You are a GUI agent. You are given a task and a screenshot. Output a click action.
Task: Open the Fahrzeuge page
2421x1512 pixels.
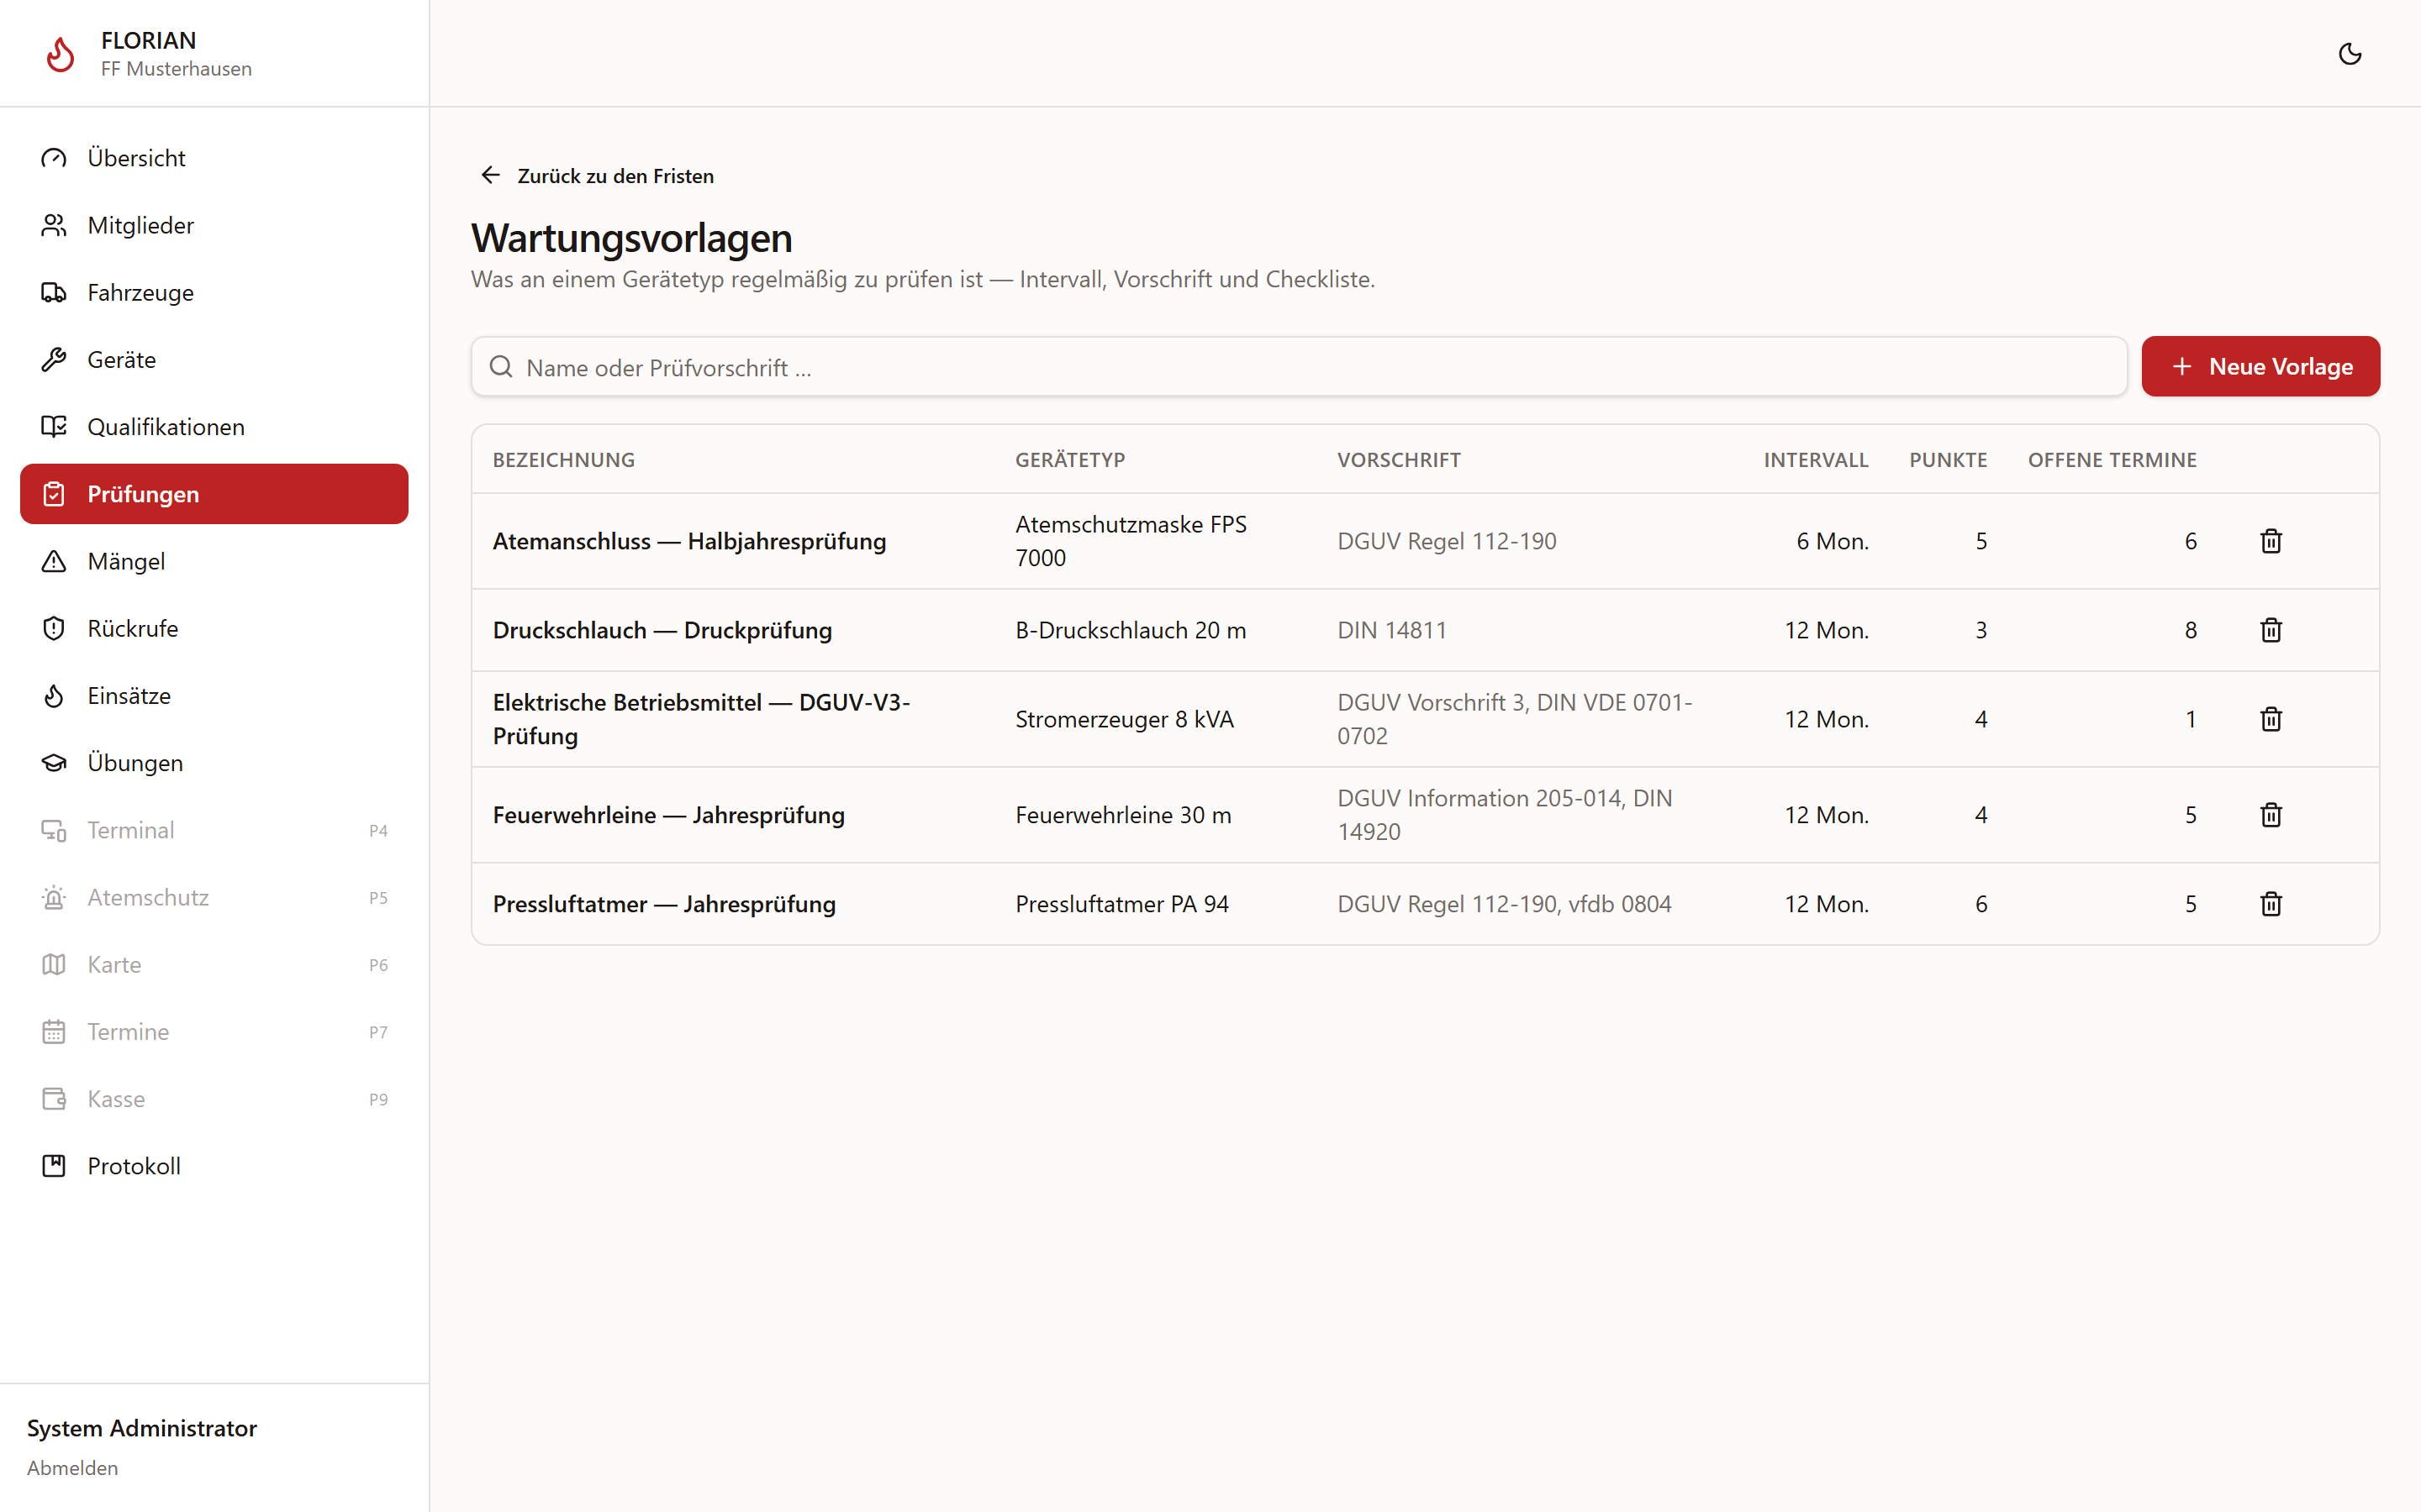coord(214,292)
